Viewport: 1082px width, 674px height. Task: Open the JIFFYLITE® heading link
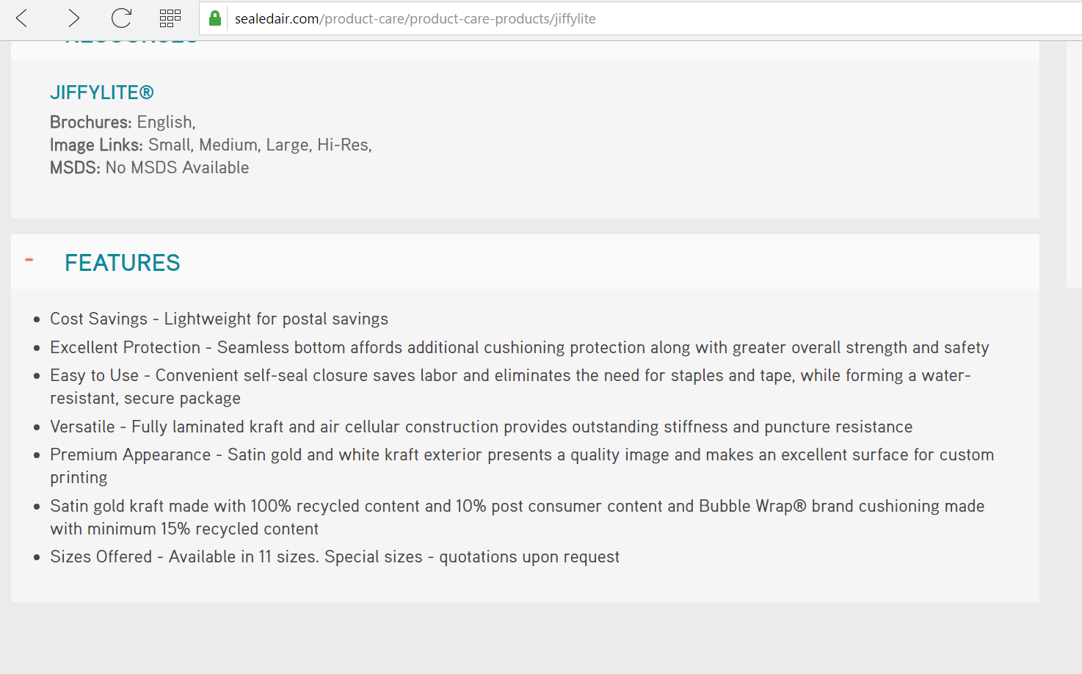(102, 93)
